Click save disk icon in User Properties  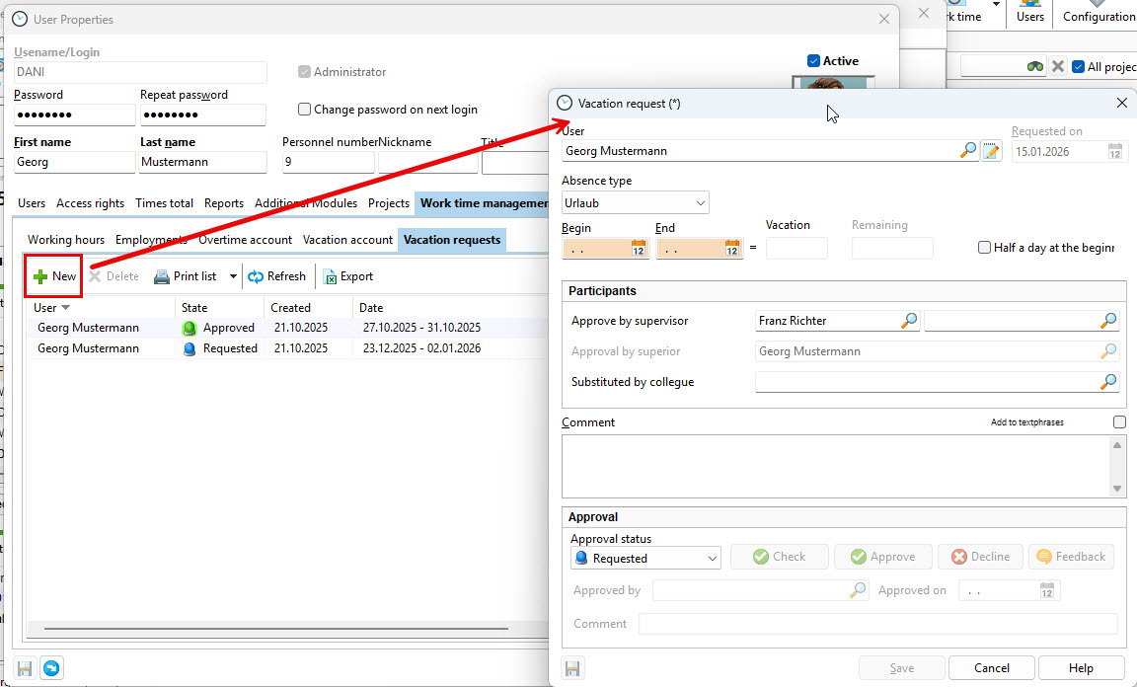(x=25, y=668)
